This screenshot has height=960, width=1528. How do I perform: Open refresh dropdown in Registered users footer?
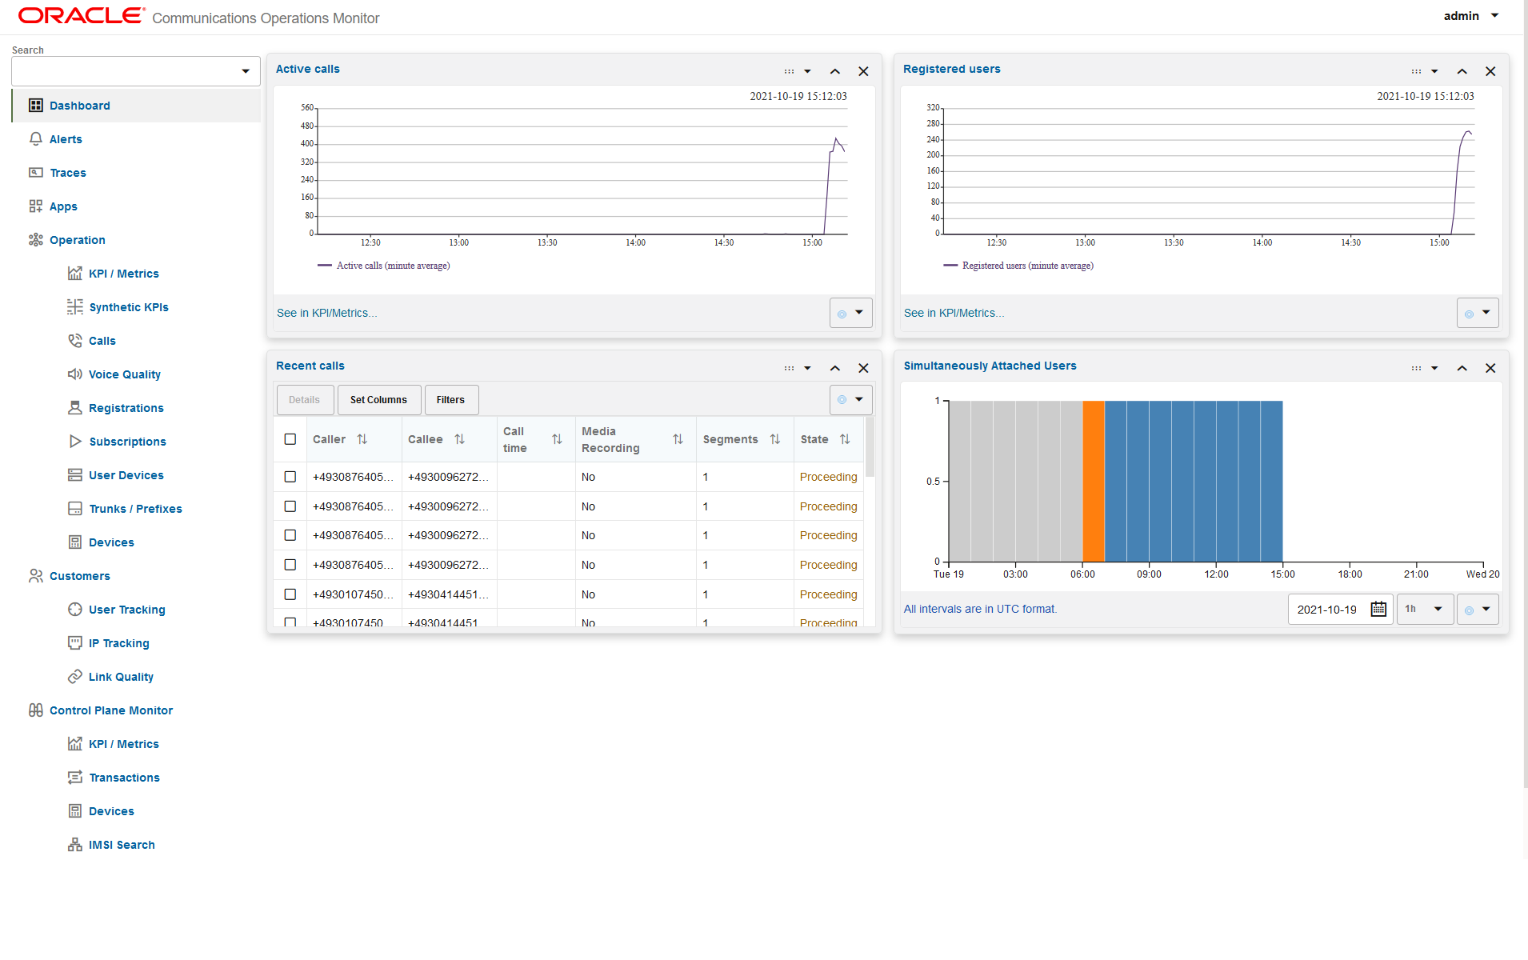[x=1478, y=313]
